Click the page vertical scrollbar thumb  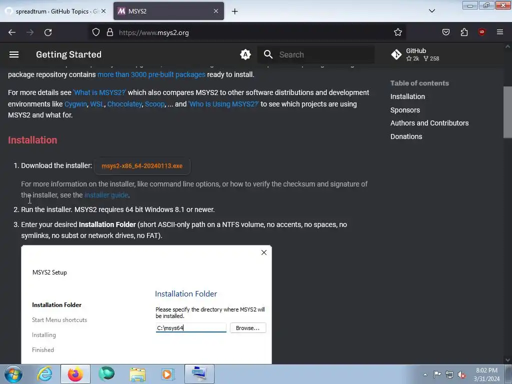click(507, 112)
